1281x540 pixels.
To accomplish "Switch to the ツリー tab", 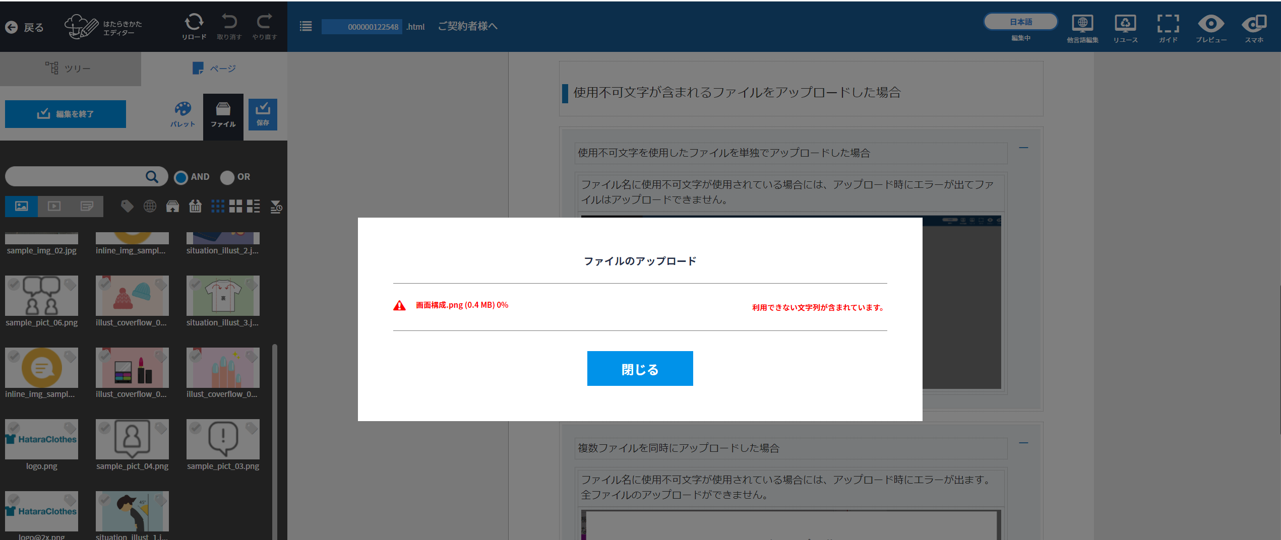I will [x=71, y=69].
